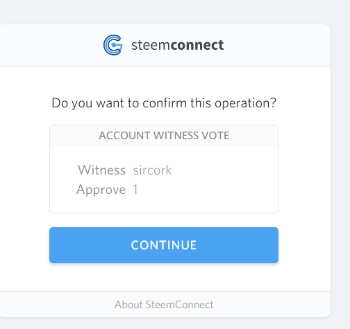Click the word ACCOUNT in operation title
Viewport: 350px width, 329px height.
pos(124,136)
